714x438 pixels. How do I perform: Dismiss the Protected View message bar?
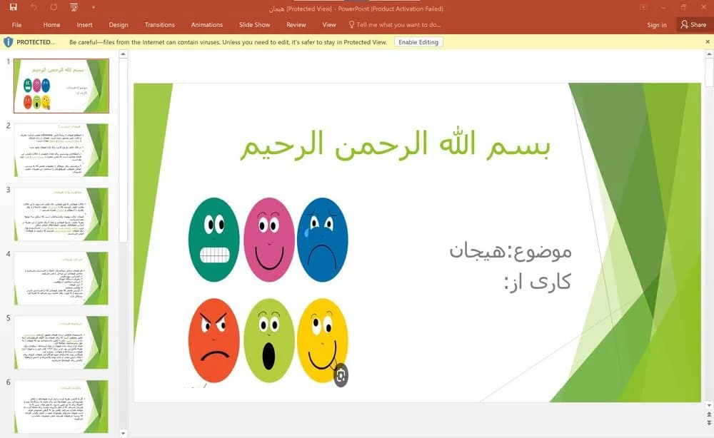[708, 42]
